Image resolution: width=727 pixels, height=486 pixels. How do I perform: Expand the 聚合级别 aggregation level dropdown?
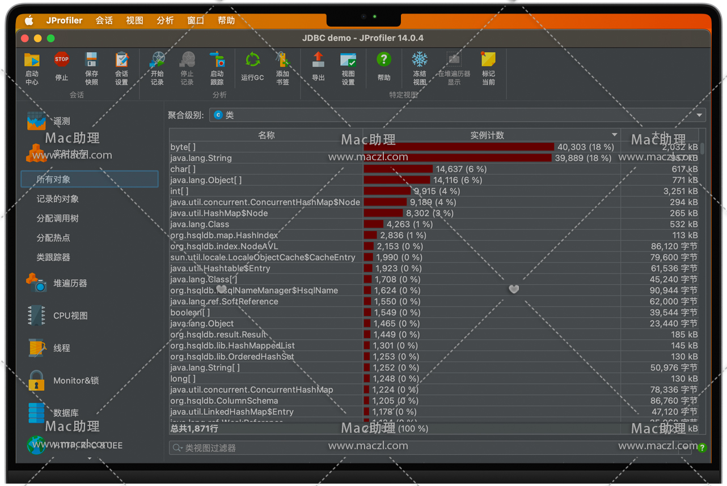click(x=699, y=115)
